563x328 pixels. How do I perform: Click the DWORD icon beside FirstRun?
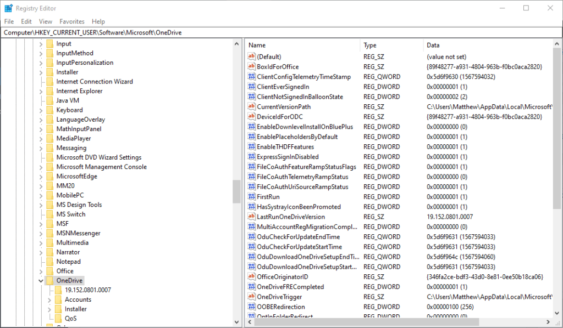252,197
